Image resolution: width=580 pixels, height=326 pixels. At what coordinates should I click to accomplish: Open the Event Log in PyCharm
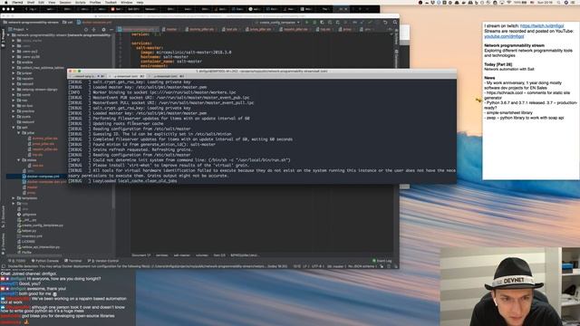[382, 261]
